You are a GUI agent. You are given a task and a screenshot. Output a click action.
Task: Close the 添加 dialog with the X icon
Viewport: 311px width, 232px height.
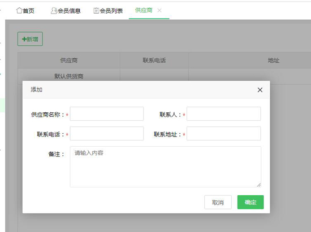(x=260, y=90)
